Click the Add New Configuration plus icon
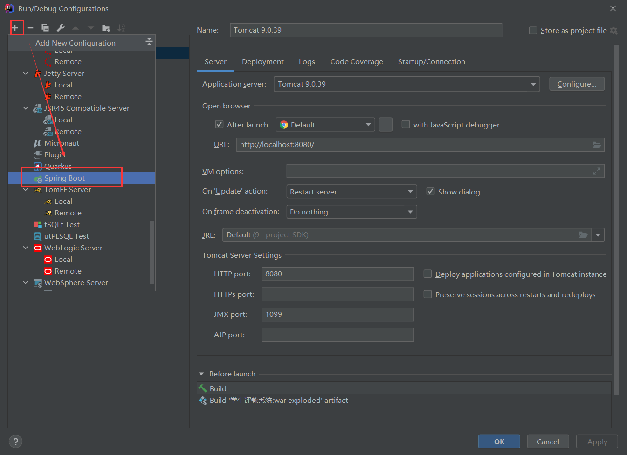Screen dimensions: 627x455 15,28
